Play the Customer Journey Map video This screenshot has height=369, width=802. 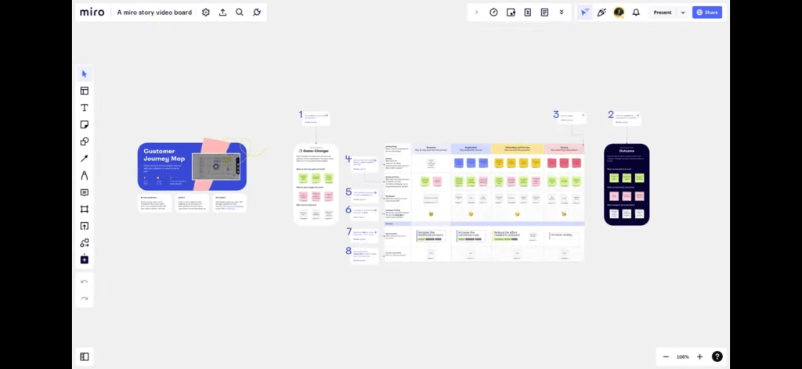pos(216,167)
